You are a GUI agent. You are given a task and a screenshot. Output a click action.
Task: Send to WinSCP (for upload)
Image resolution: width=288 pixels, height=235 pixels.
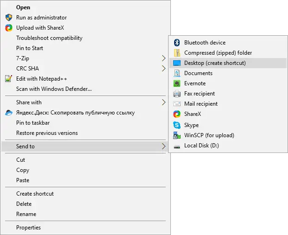coord(228,135)
